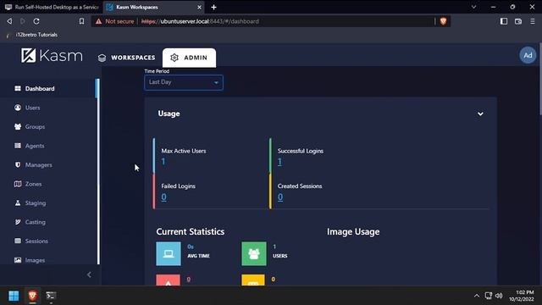Collapse the Usage panel chevron
The image size is (542, 305).
tap(480, 114)
